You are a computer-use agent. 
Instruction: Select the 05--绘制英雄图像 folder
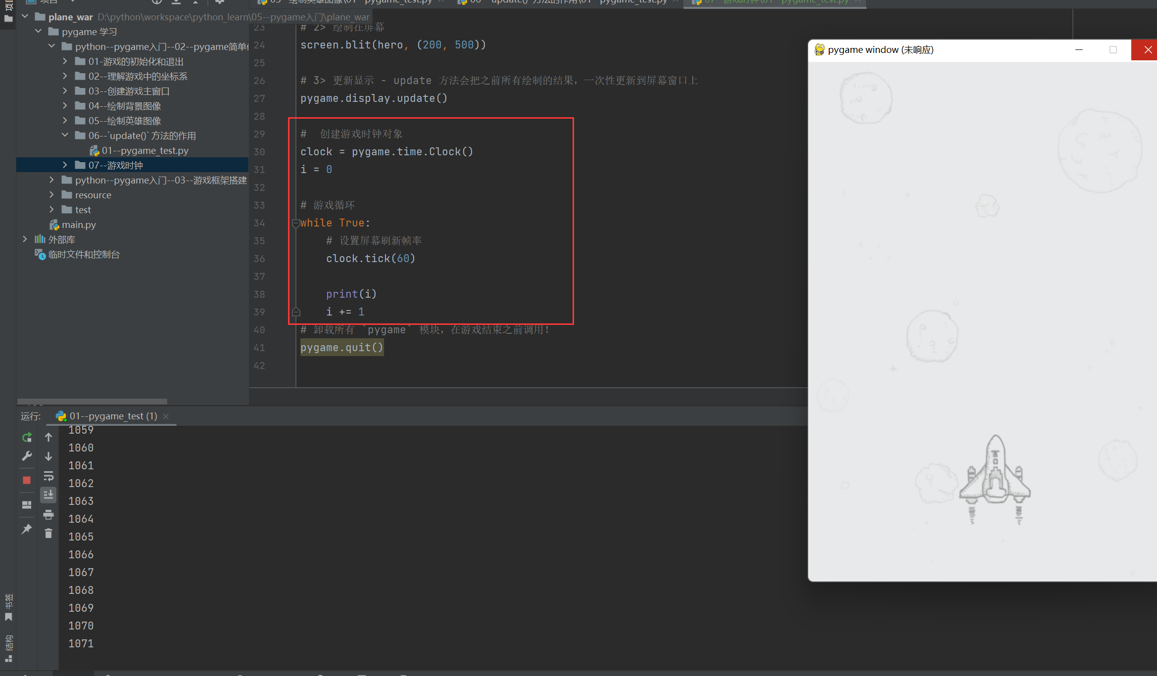point(125,121)
